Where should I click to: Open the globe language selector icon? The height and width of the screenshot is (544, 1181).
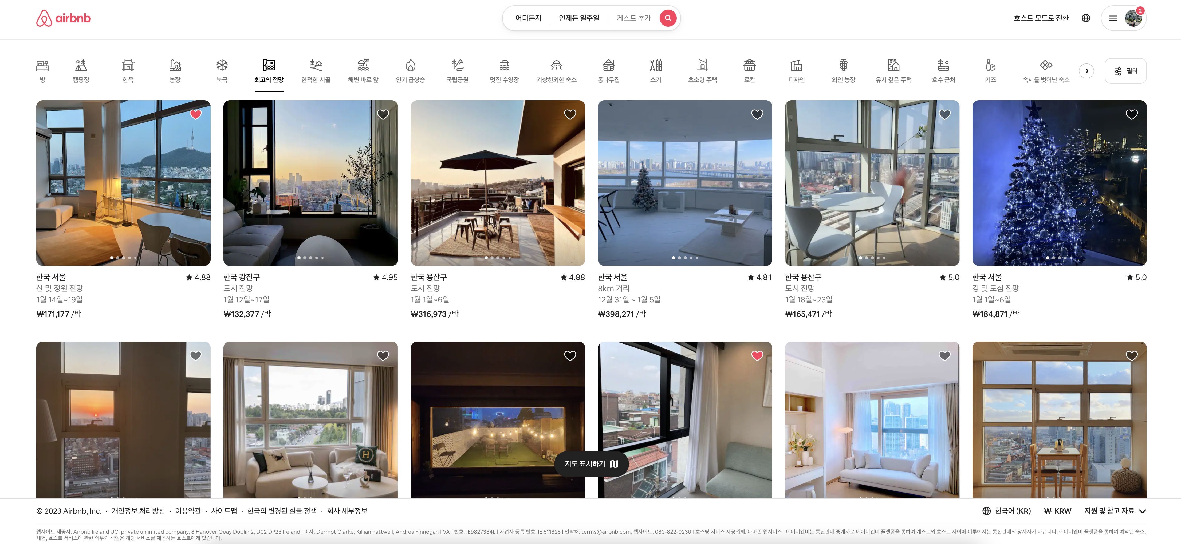tap(1086, 18)
